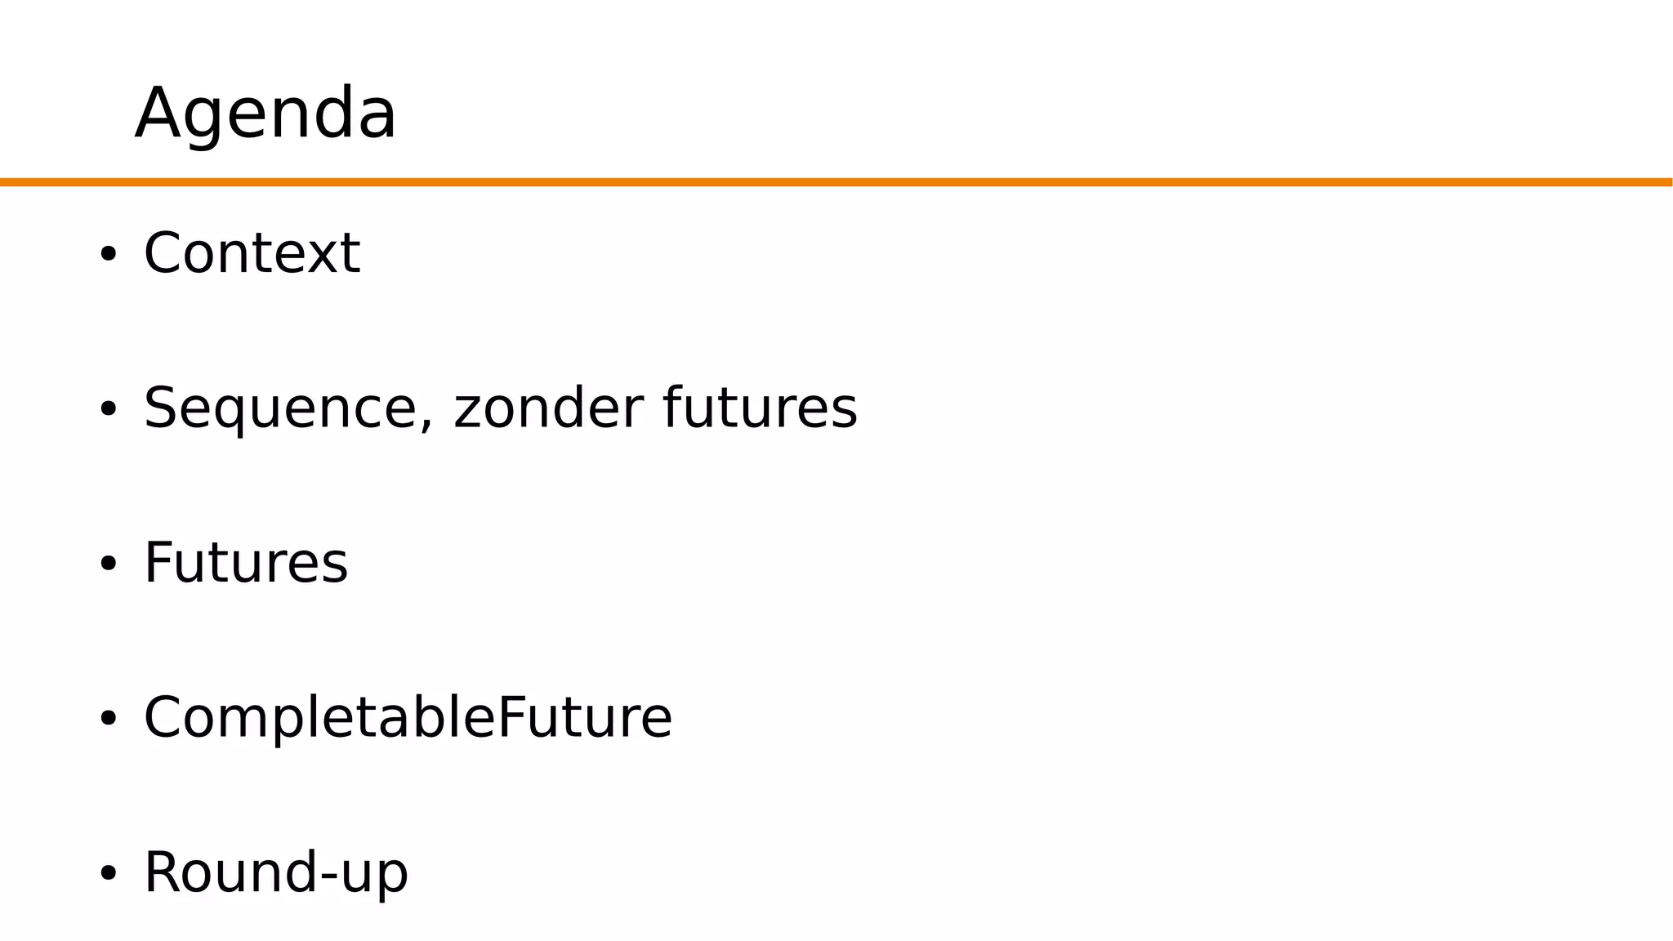Click the Completable part of CompletableFuture

click(x=319, y=718)
